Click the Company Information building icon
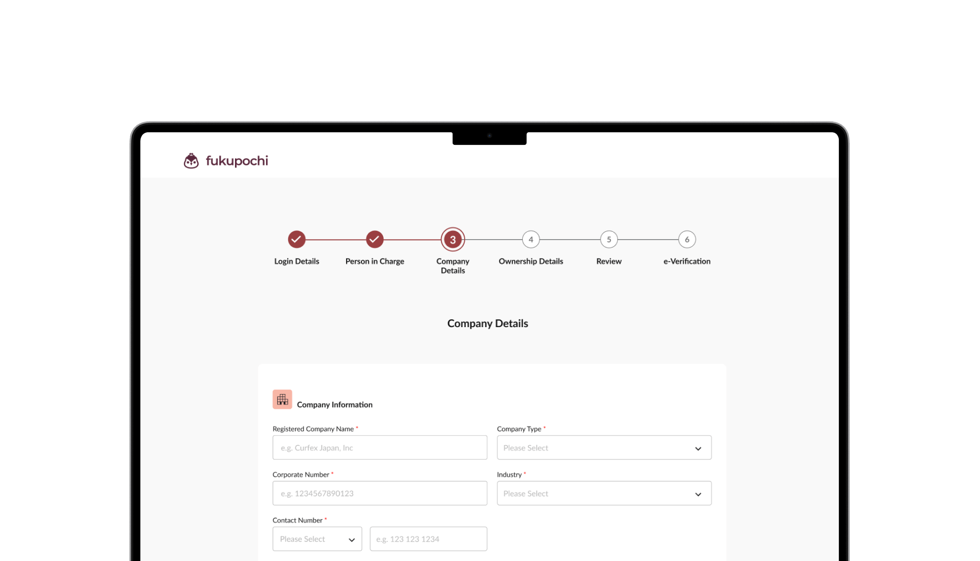This screenshot has height=561, width=980. 282,399
